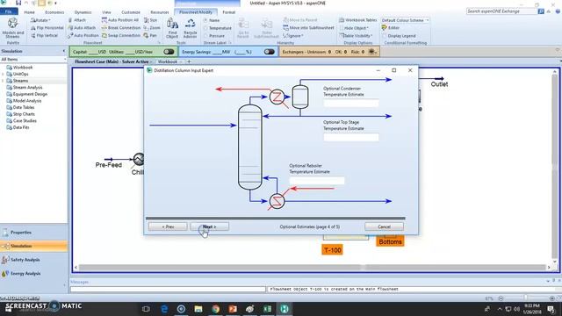The height and width of the screenshot is (316, 562).
Task: Click the Find Object tool
Action: pyautogui.click(x=172, y=29)
